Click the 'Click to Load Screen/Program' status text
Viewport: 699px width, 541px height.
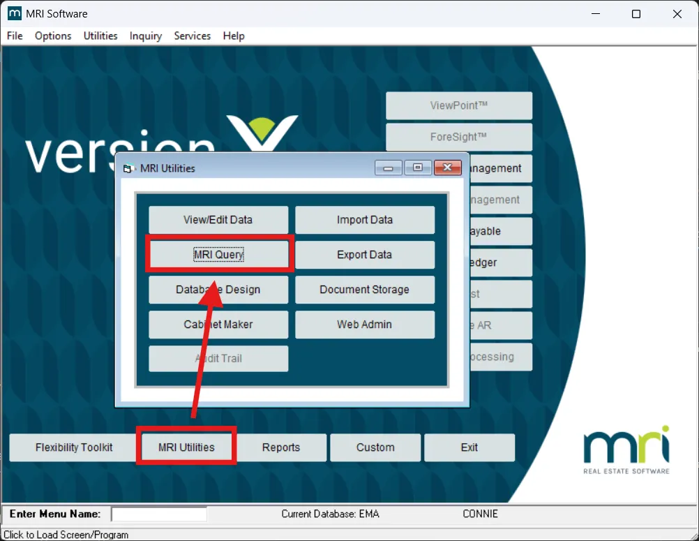66,534
